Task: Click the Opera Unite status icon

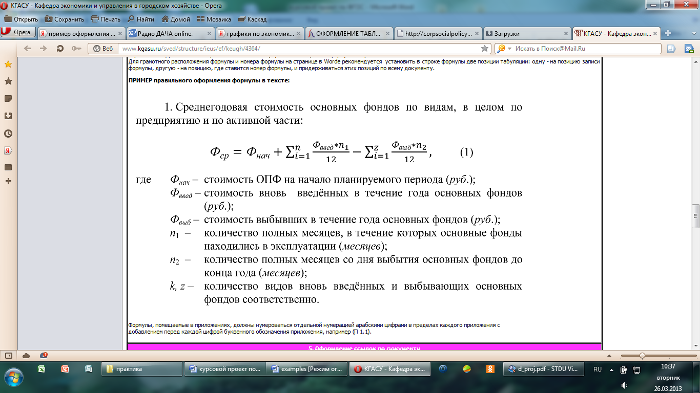Action: pos(43,355)
